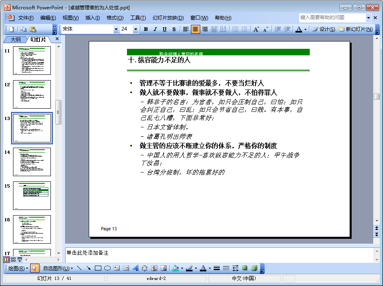Apply line color brush icon
The width and height of the screenshot is (383, 286).
(190, 268)
